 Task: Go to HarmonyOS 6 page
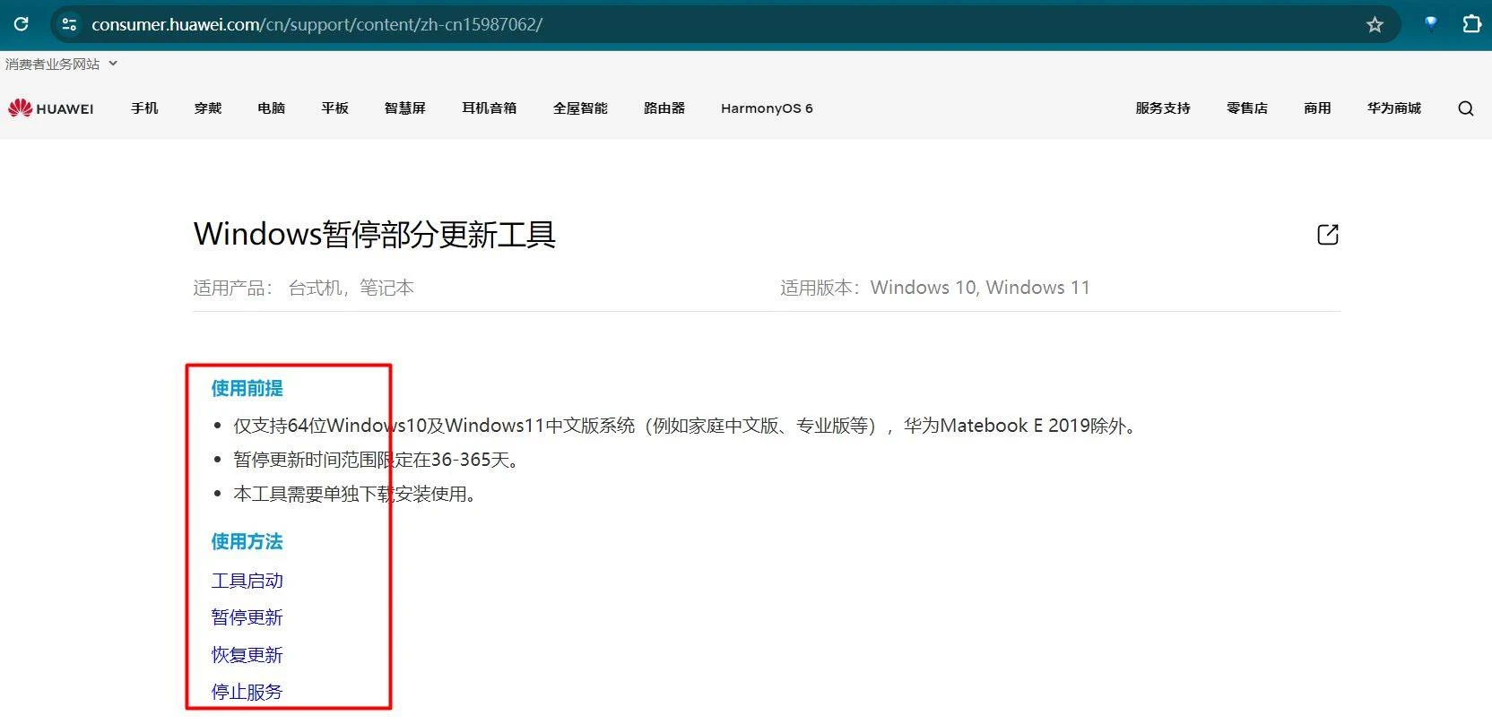coord(766,108)
